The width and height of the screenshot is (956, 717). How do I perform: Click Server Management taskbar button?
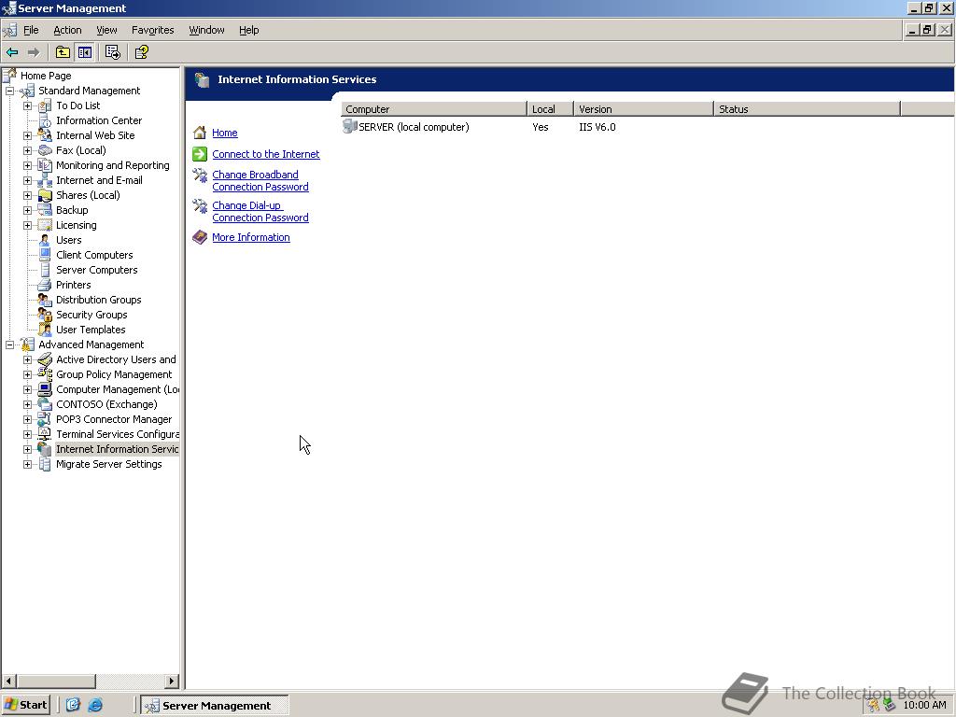(215, 706)
